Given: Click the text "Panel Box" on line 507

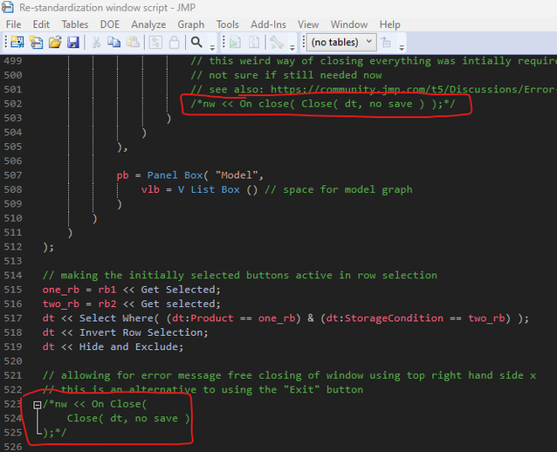Looking at the screenshot, I should click(x=175, y=175).
